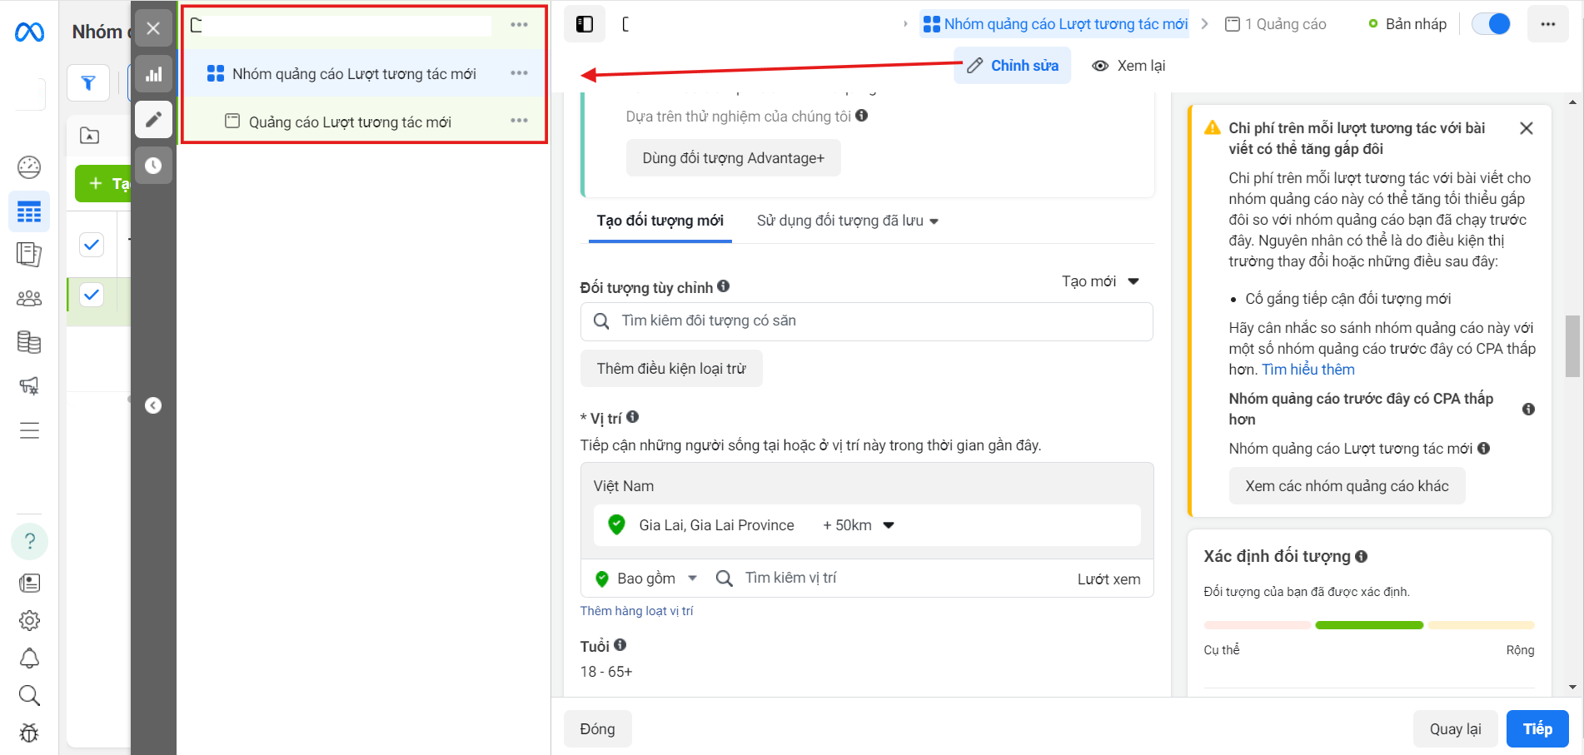The height and width of the screenshot is (755, 1584).
Task: Open Tạo mới dropdown for custom audience
Action: click(1100, 281)
